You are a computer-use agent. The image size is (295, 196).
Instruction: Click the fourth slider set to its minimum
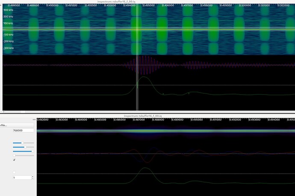pos(24,155)
